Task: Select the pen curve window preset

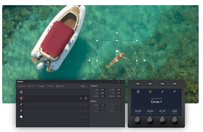Action: pyautogui.click(x=21, y=111)
